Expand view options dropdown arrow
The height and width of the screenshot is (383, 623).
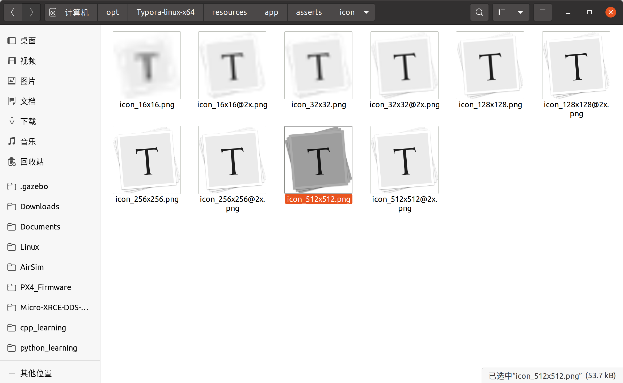click(520, 12)
